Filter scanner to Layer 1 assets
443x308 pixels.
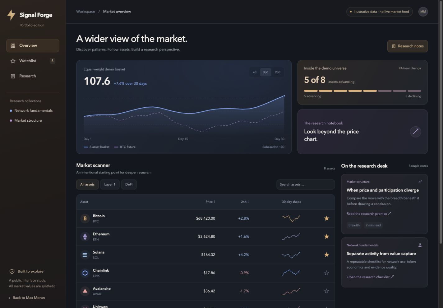(x=110, y=184)
